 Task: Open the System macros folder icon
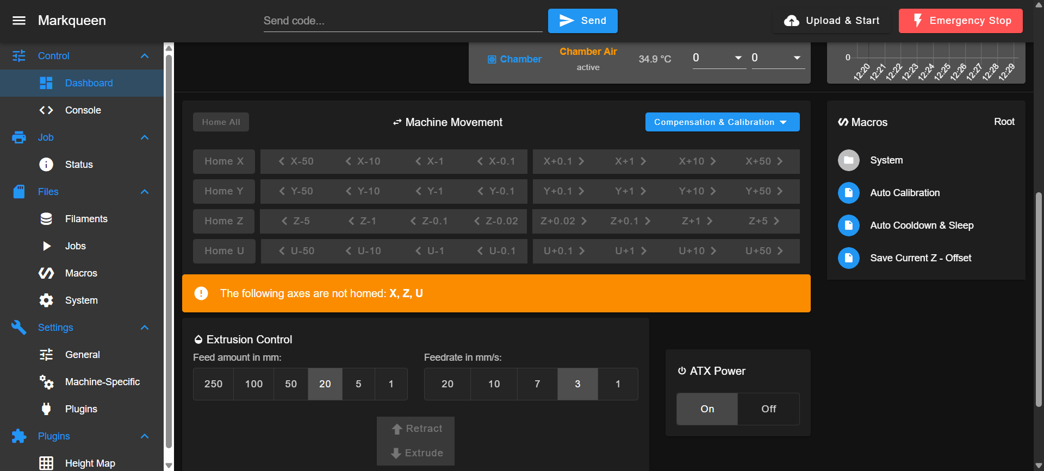click(848, 160)
